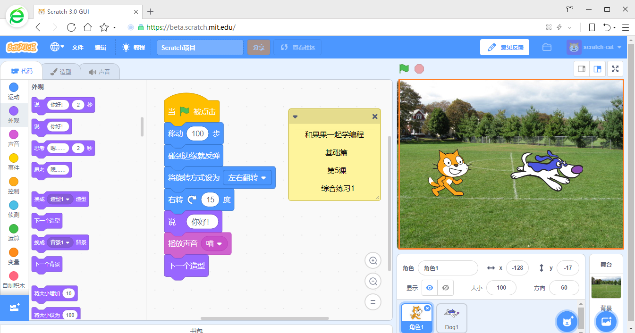
Task: Open 背景1 dropdown in 换成背景 block
Action: coord(60,242)
